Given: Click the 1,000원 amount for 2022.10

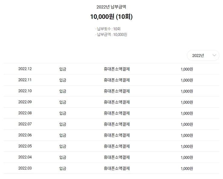Looking at the screenshot, I should pyautogui.click(x=187, y=91).
